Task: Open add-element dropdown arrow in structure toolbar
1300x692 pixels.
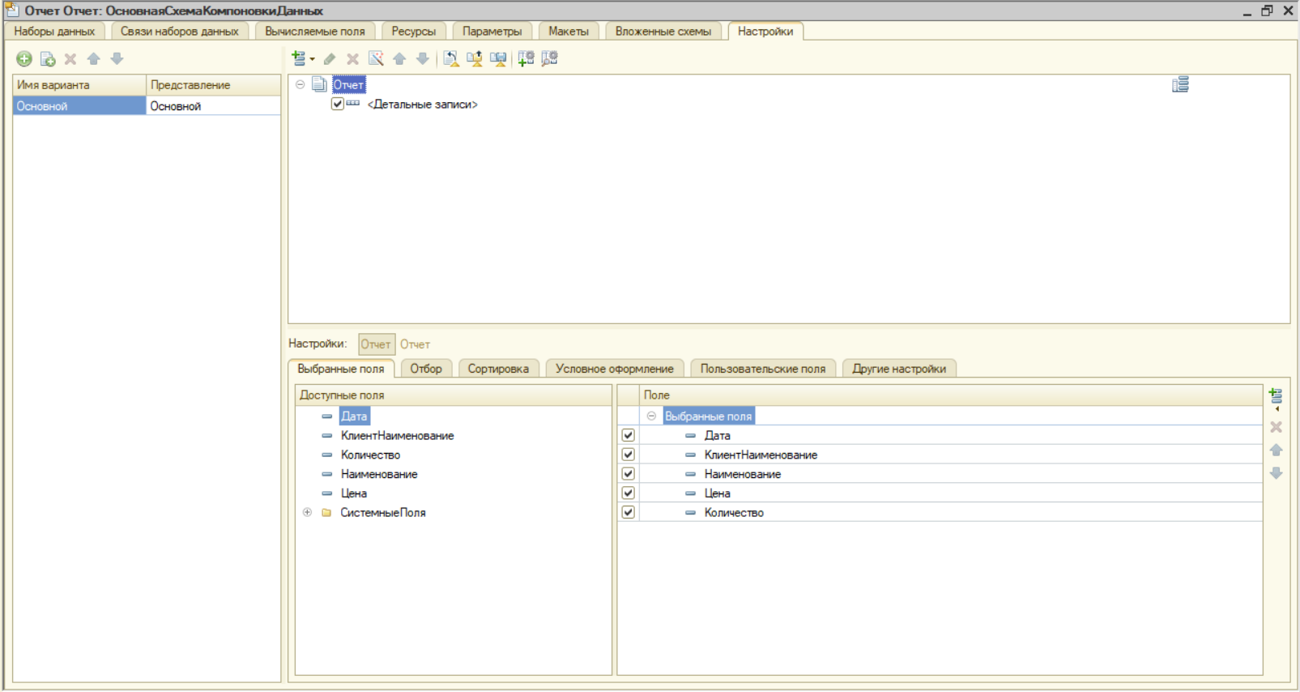Action: point(313,58)
